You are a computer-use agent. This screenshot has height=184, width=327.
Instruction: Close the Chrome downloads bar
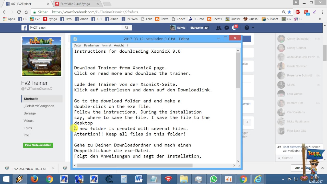[x=322, y=168]
